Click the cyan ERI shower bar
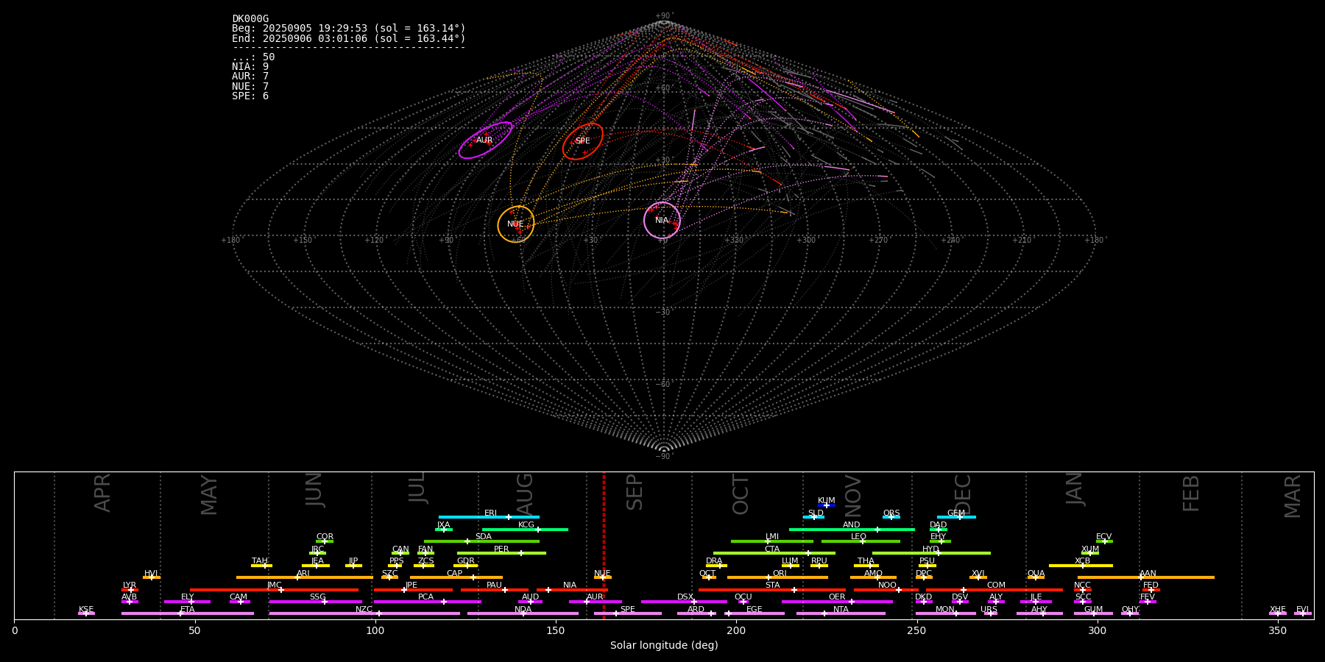 [x=489, y=517]
